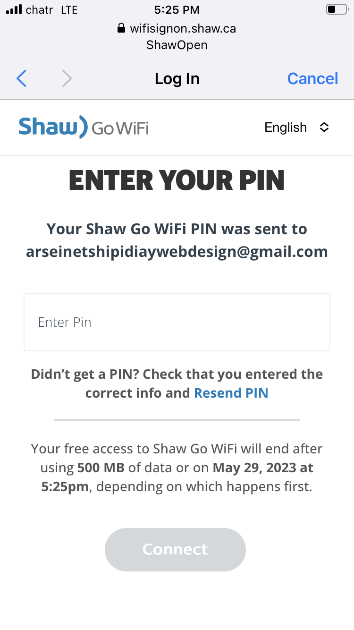Image resolution: width=354 pixels, height=630 pixels.
Task: Tap the LTE network indicator
Action: [69, 9]
